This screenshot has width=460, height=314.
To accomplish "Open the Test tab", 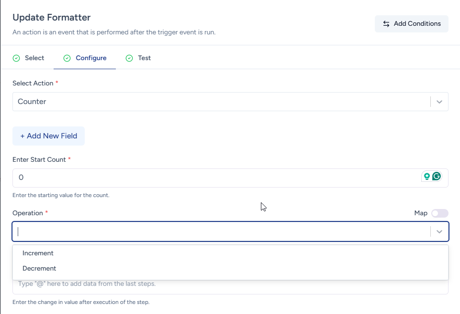I will coord(144,58).
